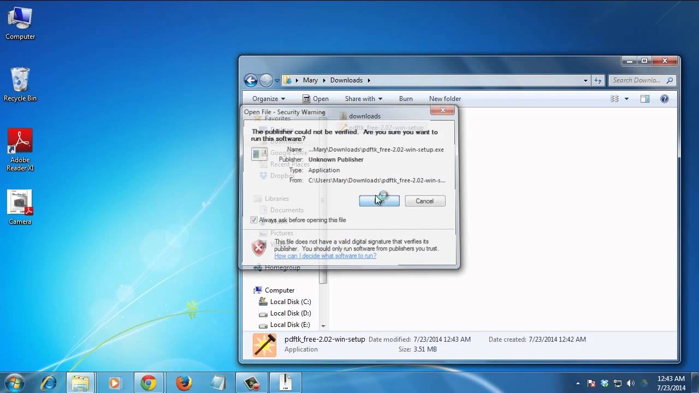This screenshot has width=699, height=393.
Task: Show hidden system tray icons
Action: (x=578, y=383)
